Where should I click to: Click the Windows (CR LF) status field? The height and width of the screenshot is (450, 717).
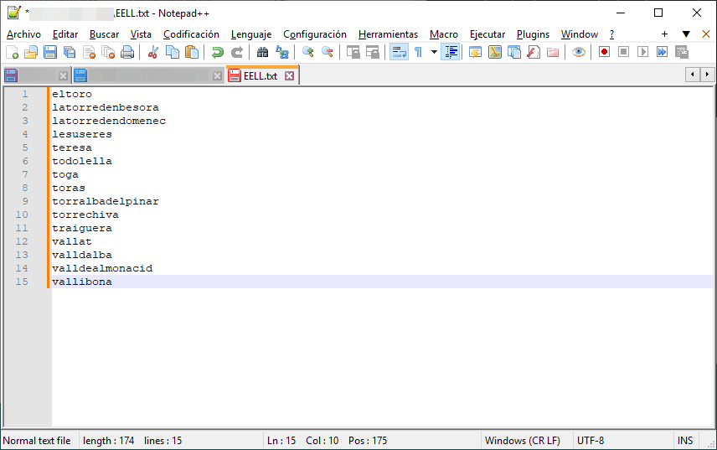pyautogui.click(x=522, y=441)
